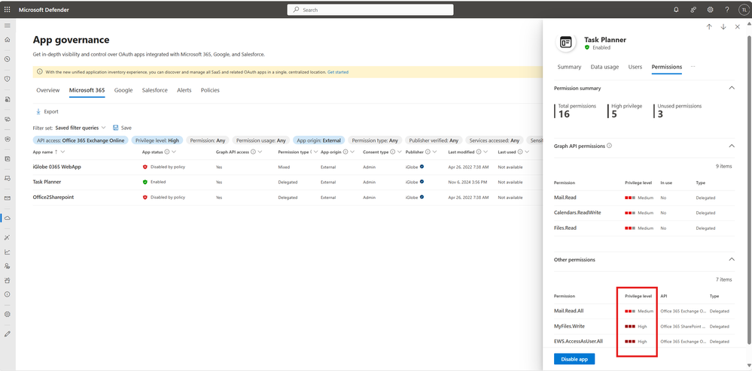
Task: Open the TL account avatar
Action: click(x=744, y=10)
